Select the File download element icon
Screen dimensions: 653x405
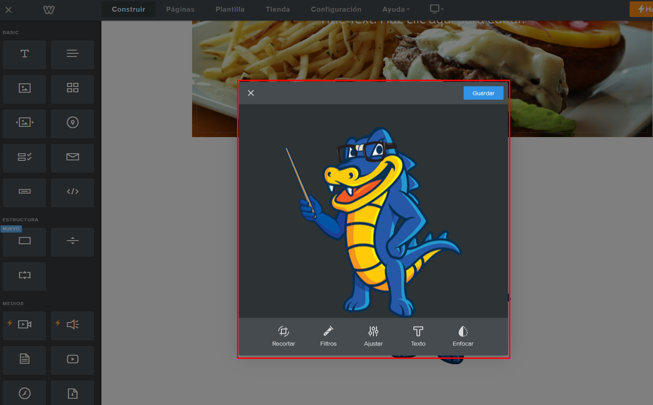(73, 393)
